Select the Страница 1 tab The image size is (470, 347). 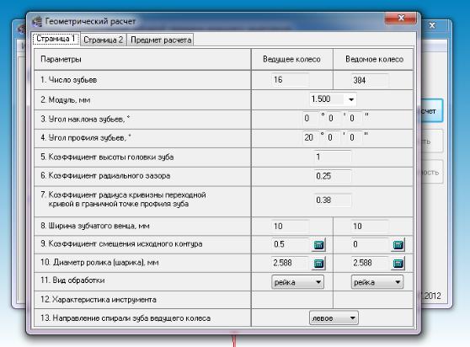pyautogui.click(x=56, y=39)
